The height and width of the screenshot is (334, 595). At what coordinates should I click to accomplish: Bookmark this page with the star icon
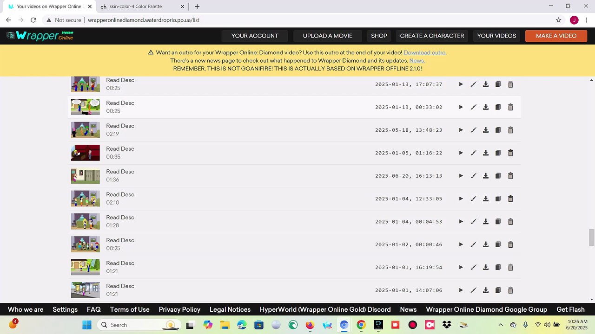click(559, 20)
